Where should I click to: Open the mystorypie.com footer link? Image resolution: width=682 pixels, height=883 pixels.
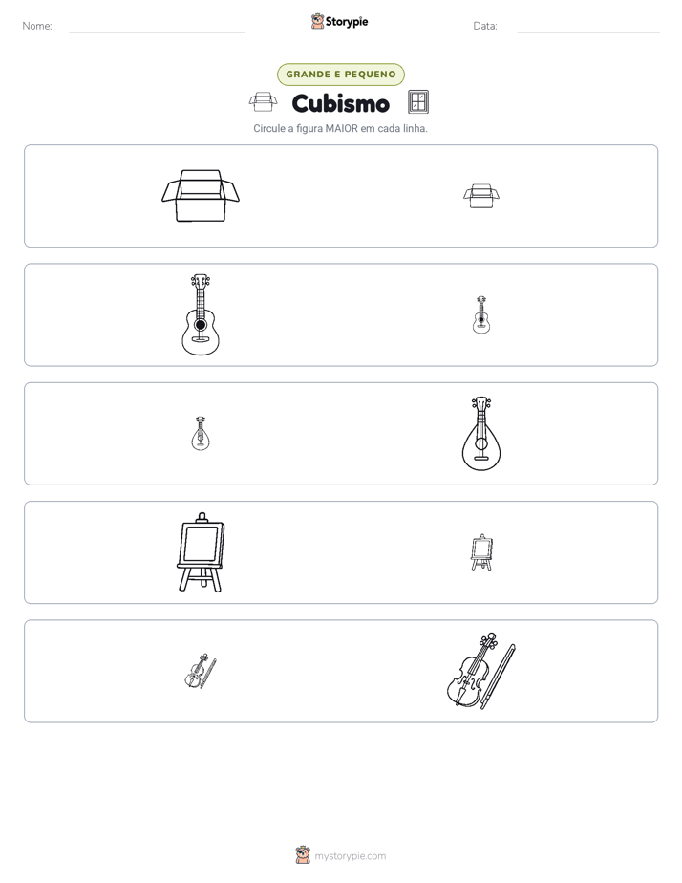tap(350, 856)
